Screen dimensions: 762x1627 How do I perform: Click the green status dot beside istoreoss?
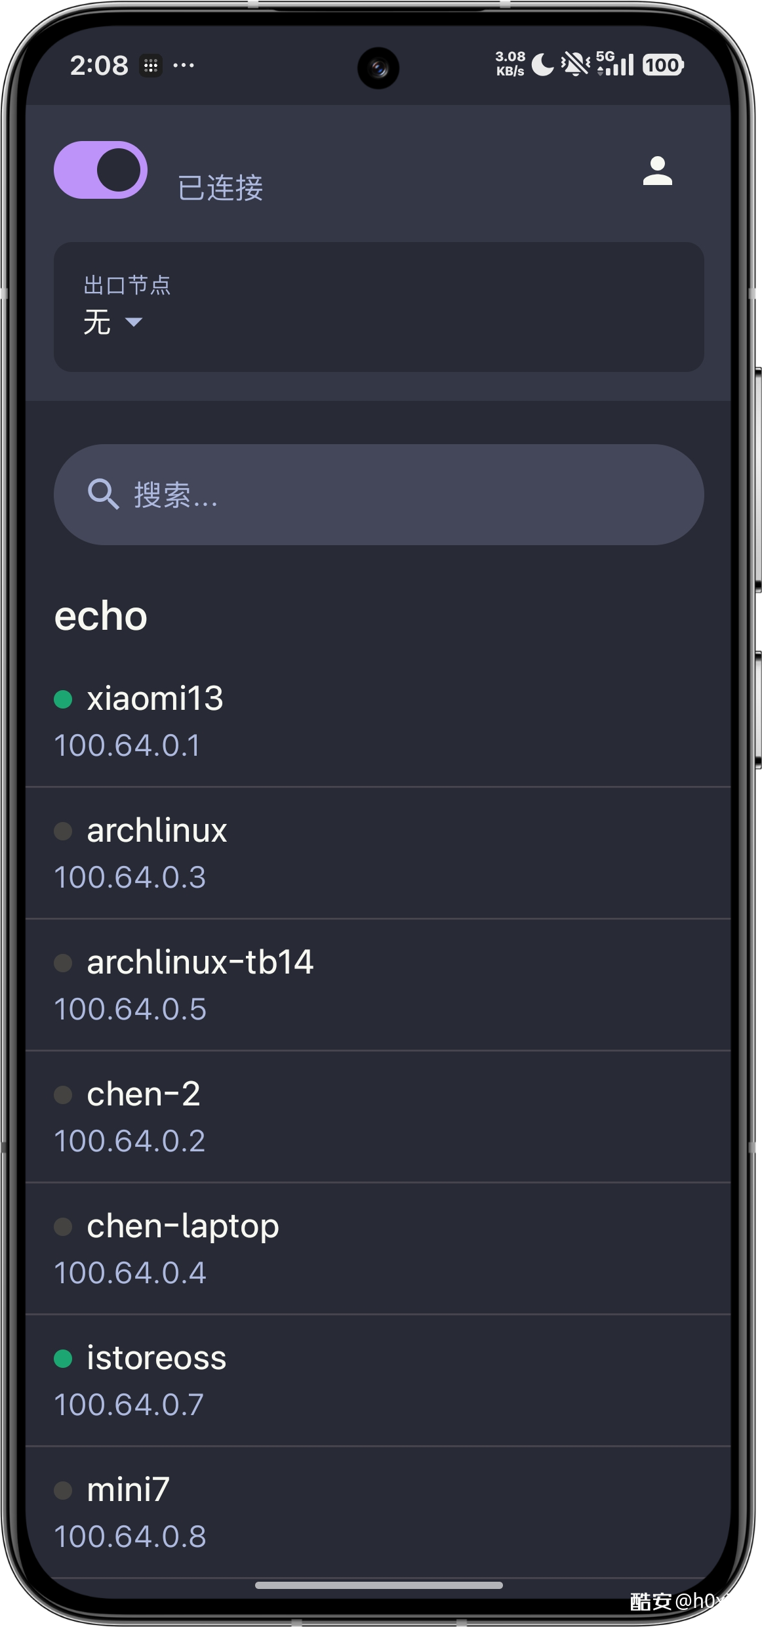click(x=63, y=1359)
